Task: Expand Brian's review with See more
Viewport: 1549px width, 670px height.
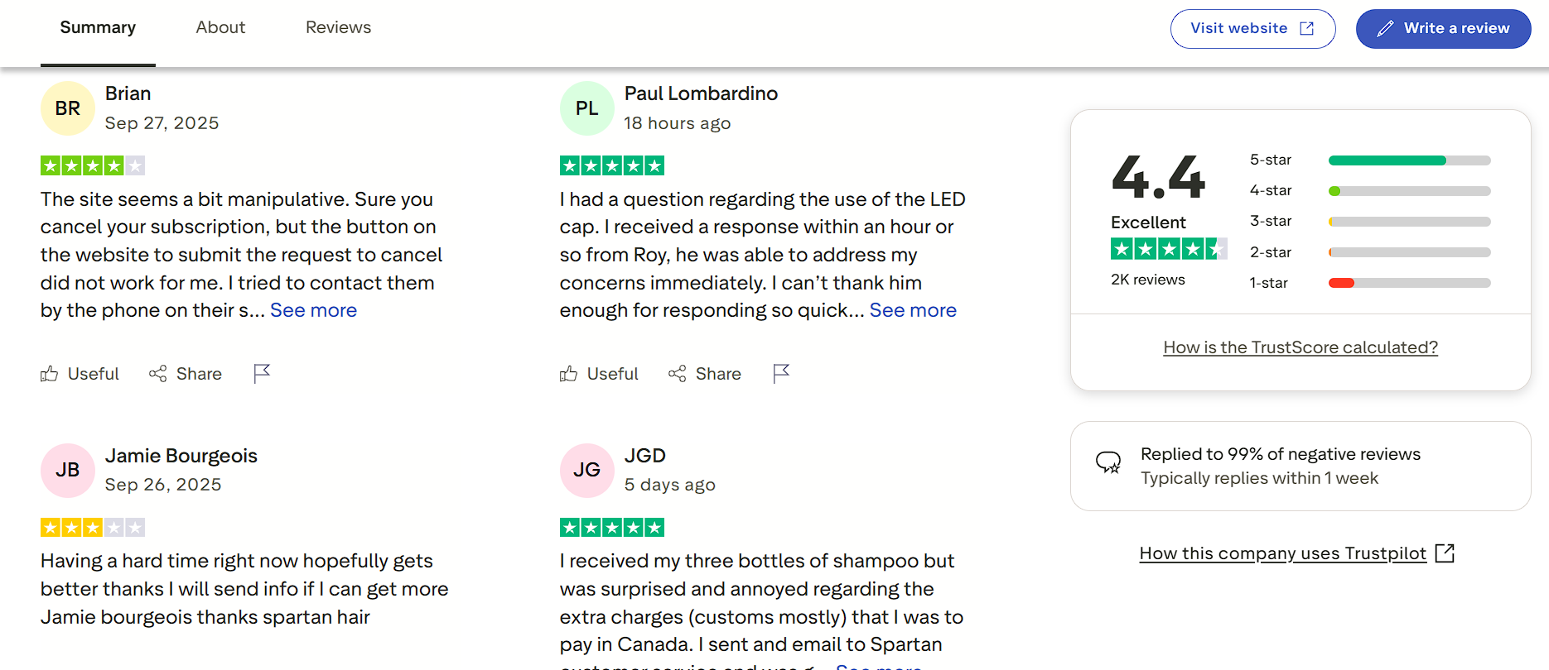Action: (x=313, y=310)
